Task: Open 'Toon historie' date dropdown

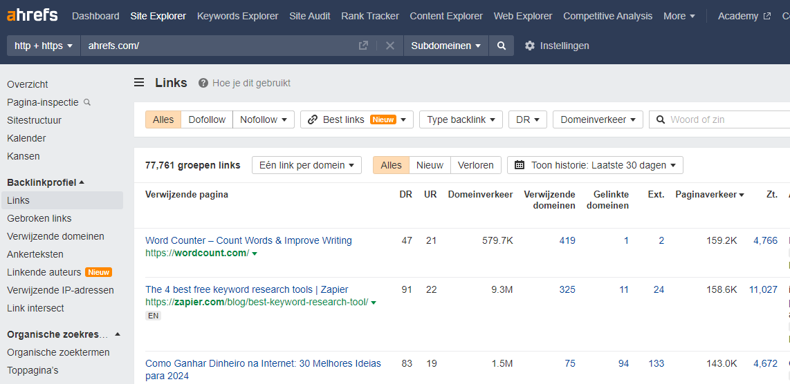Action: point(595,165)
